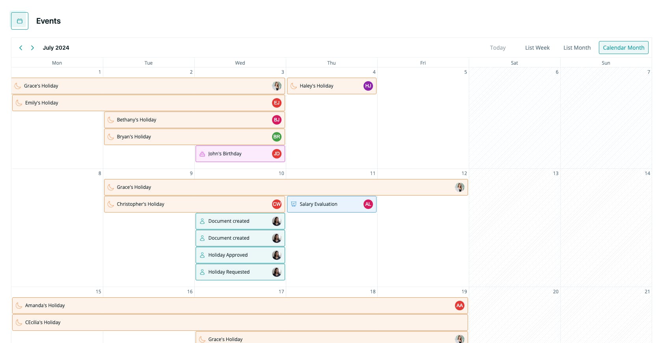Screen dimensions: 660x343
Task: Switch to List Month view
Action: pyautogui.click(x=577, y=48)
